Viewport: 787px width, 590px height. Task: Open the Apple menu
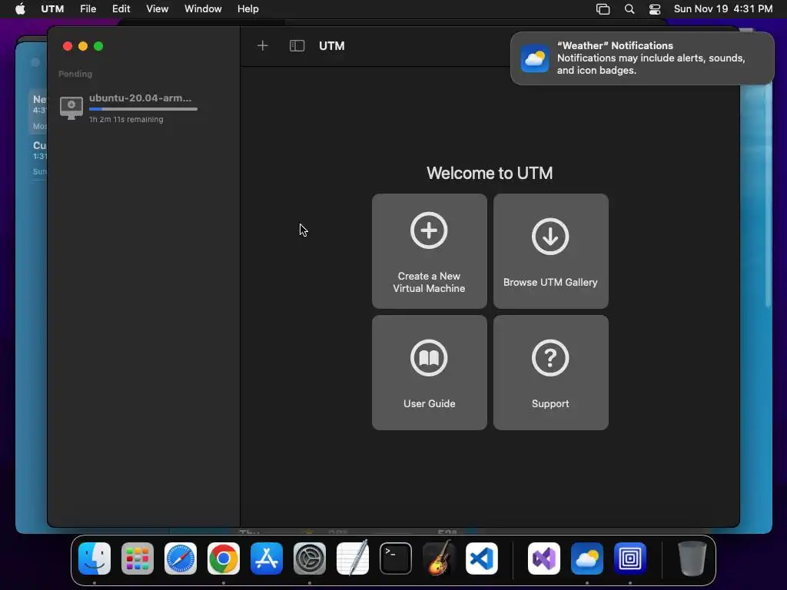20,8
